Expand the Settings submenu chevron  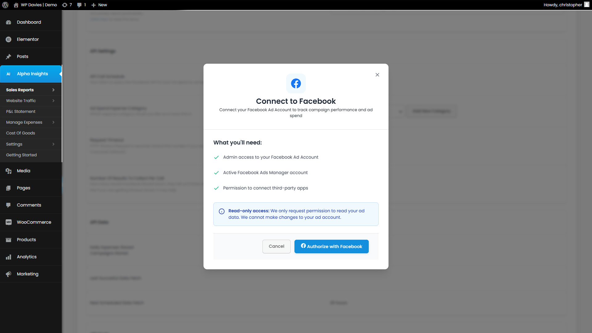coord(53,144)
